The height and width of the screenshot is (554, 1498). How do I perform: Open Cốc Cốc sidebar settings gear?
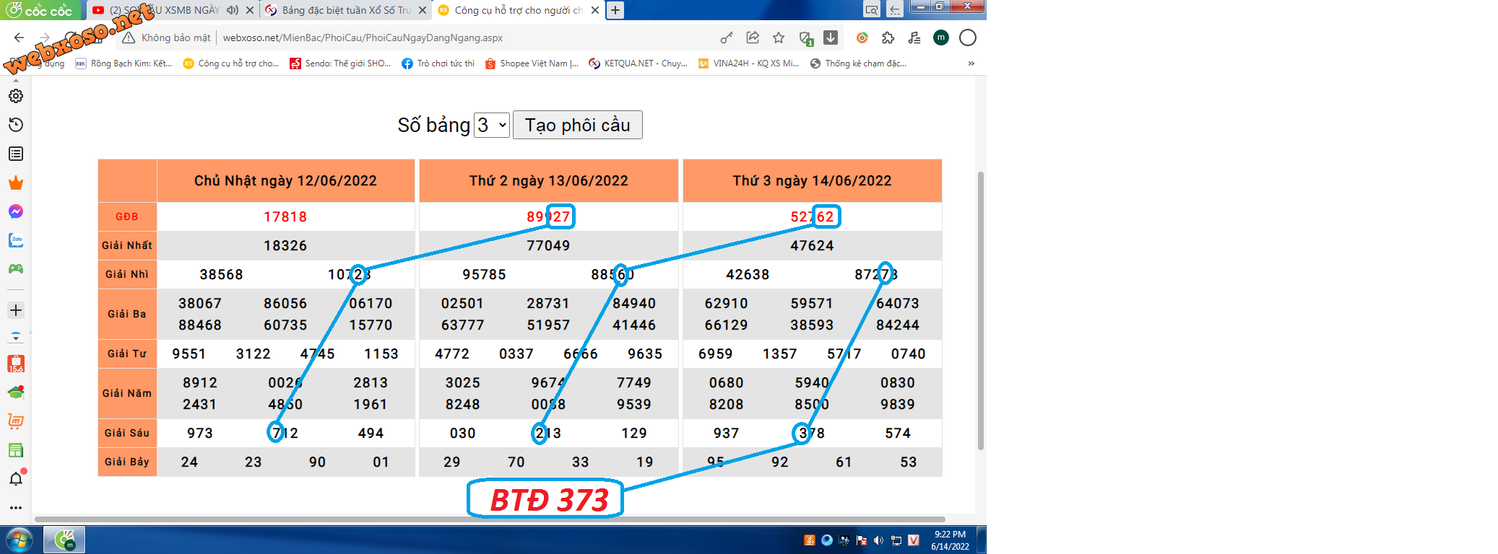coord(16,96)
